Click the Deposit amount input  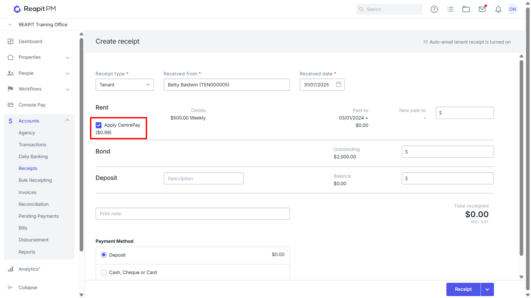pos(448,179)
